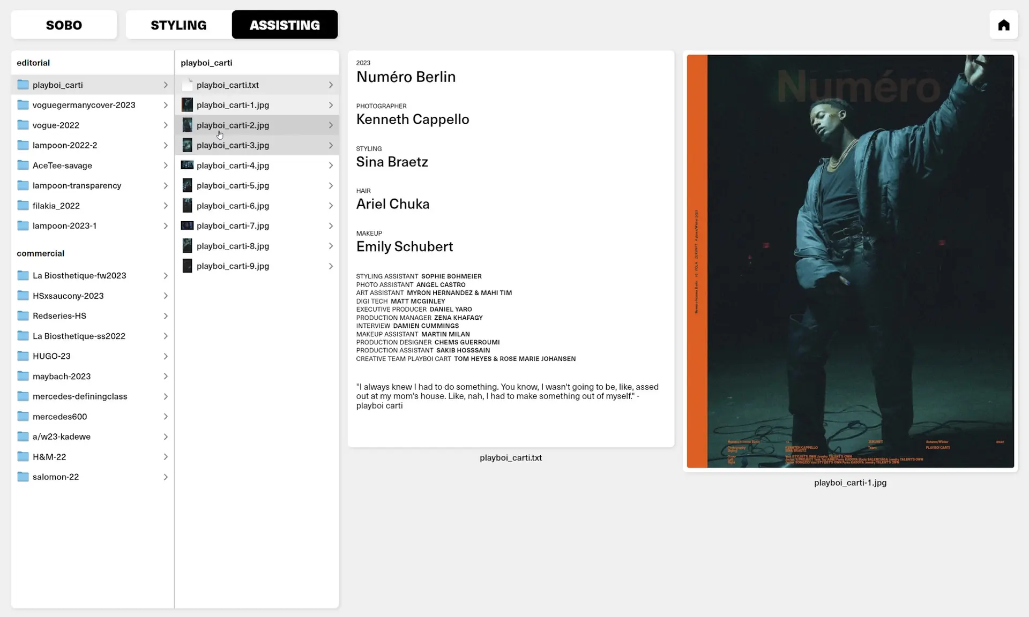Click the filakia_2022 folder icon
Image resolution: width=1029 pixels, height=617 pixels.
click(x=23, y=206)
